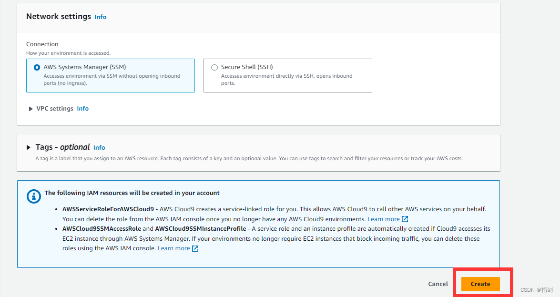This screenshot has width=560, height=297.
Task: Open Learn more link after AWS IAM console
Action: (173, 248)
